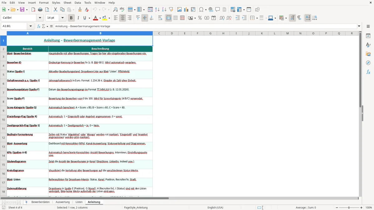The image size is (374, 210).
Task: Insert a special character (Omega)
Action: pos(201,10)
